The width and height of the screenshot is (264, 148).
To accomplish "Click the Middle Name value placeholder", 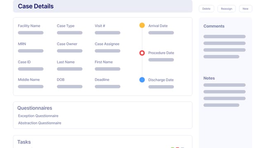I will [31, 87].
